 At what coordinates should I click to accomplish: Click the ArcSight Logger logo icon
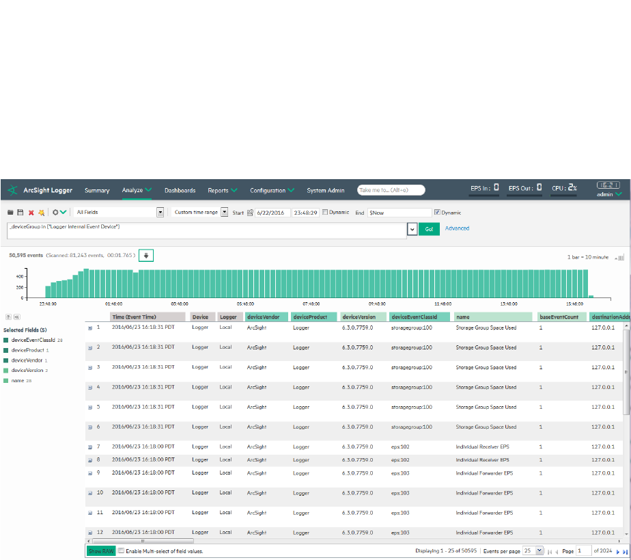[x=12, y=190]
